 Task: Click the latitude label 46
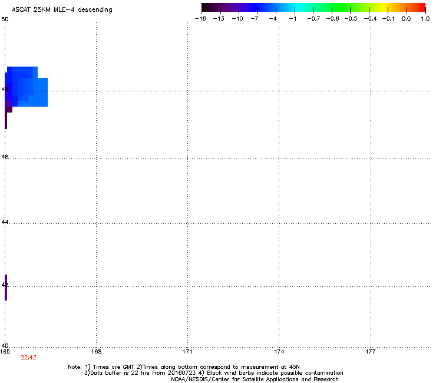coord(5,157)
